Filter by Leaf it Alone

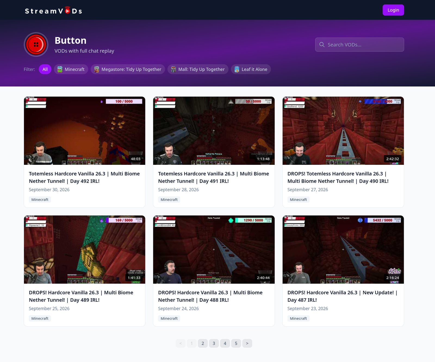pos(251,69)
